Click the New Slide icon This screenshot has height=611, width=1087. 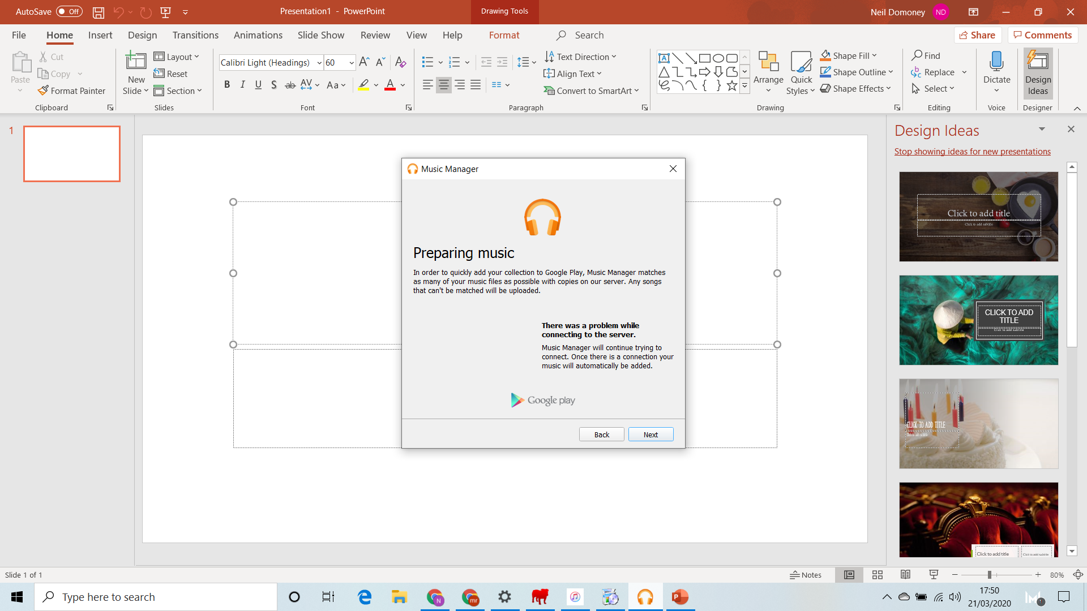(136, 61)
